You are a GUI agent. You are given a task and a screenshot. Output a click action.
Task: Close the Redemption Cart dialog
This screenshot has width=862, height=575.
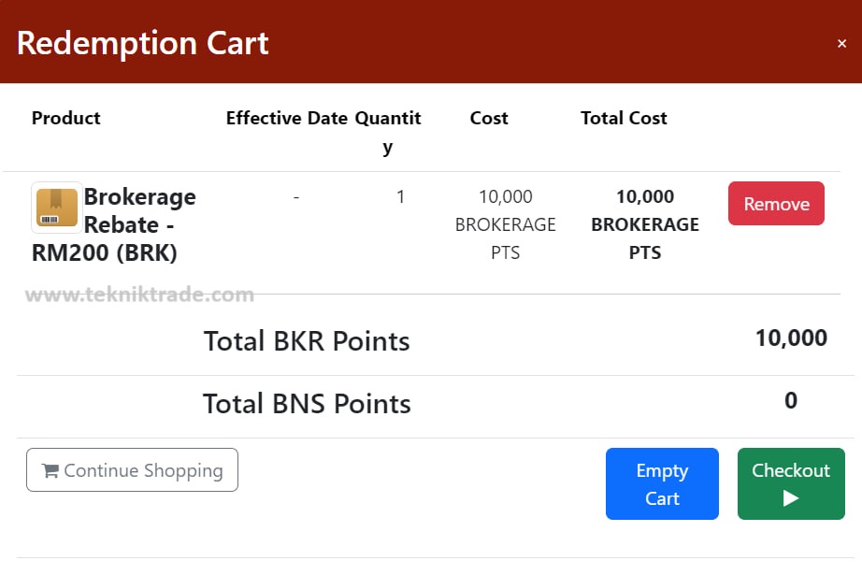[841, 43]
